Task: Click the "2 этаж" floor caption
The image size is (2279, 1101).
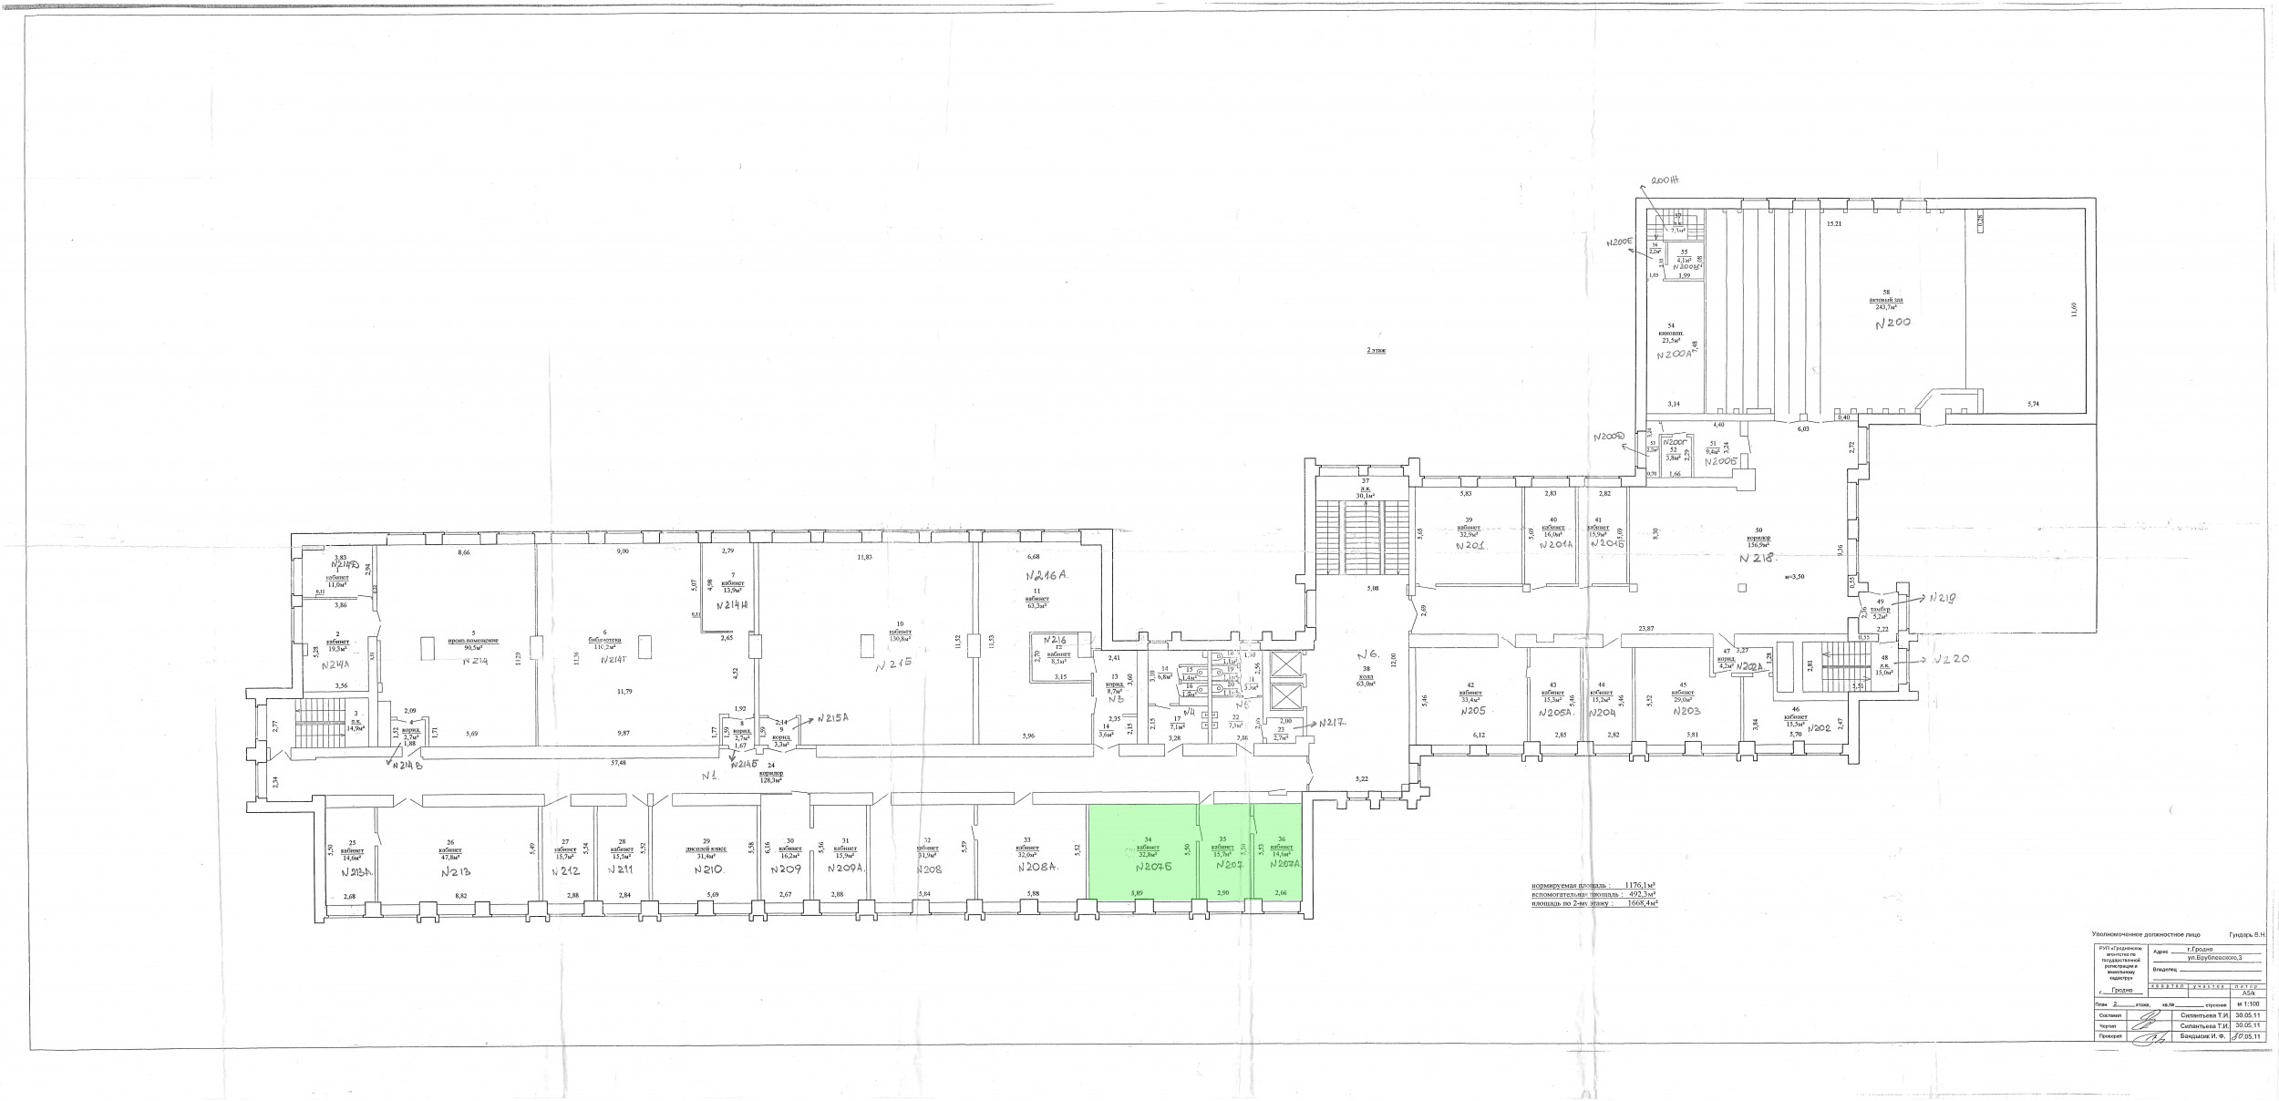Action: [x=1376, y=349]
